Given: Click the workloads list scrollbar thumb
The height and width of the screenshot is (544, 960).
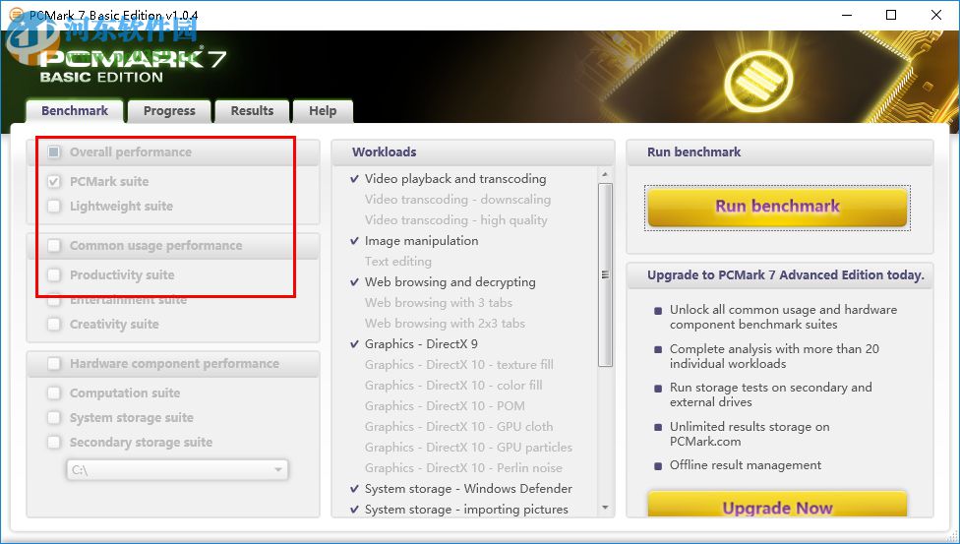Looking at the screenshot, I should [605, 274].
